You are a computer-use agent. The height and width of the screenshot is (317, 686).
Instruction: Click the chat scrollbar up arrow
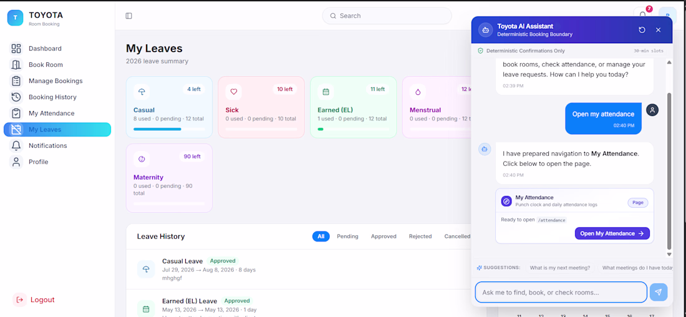click(x=669, y=62)
